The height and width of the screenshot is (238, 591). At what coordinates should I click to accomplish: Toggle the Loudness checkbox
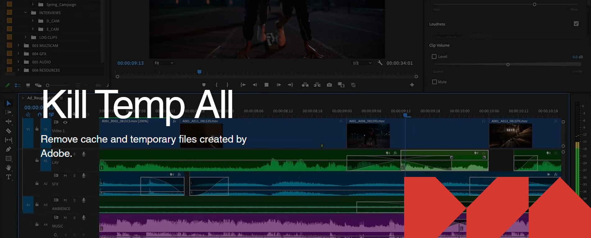point(576,24)
